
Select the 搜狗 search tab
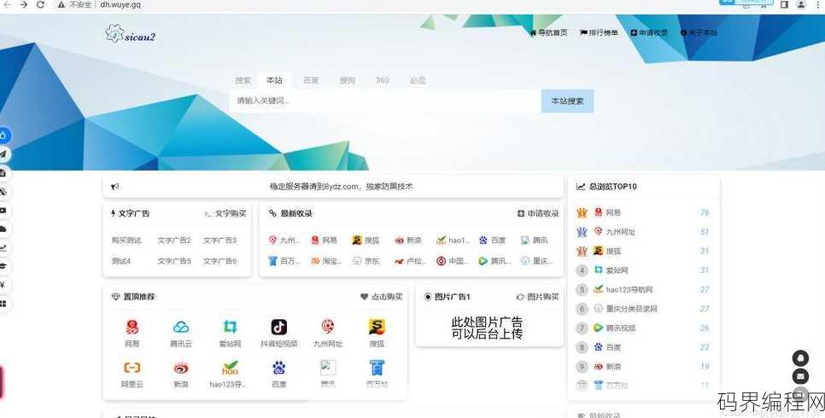[x=347, y=80]
